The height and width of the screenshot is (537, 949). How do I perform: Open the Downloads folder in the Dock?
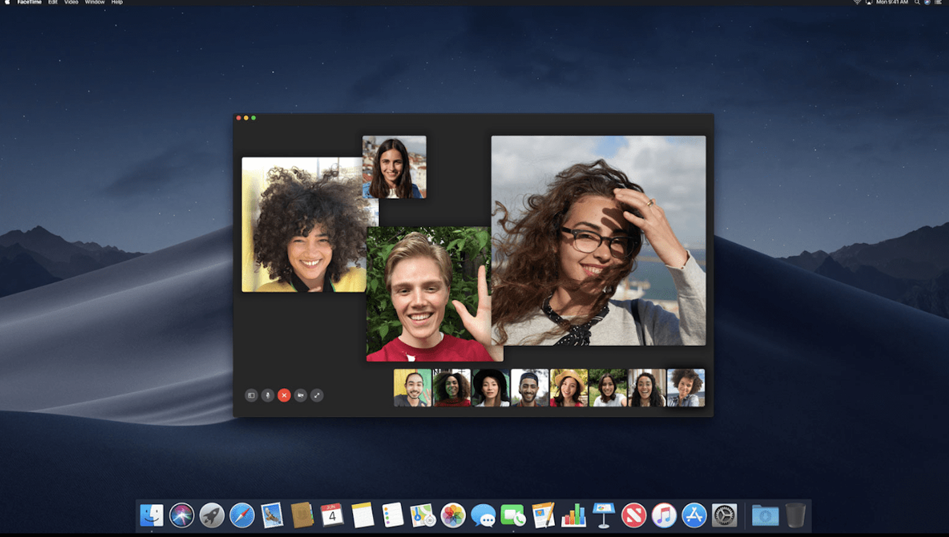click(x=765, y=515)
